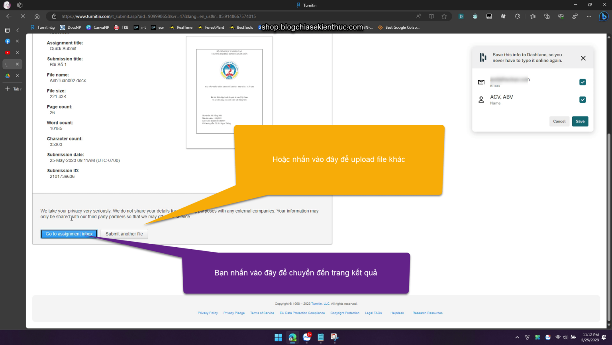Activate Read aloud in the address bar
The width and height of the screenshot is (612, 345).
pos(419,16)
